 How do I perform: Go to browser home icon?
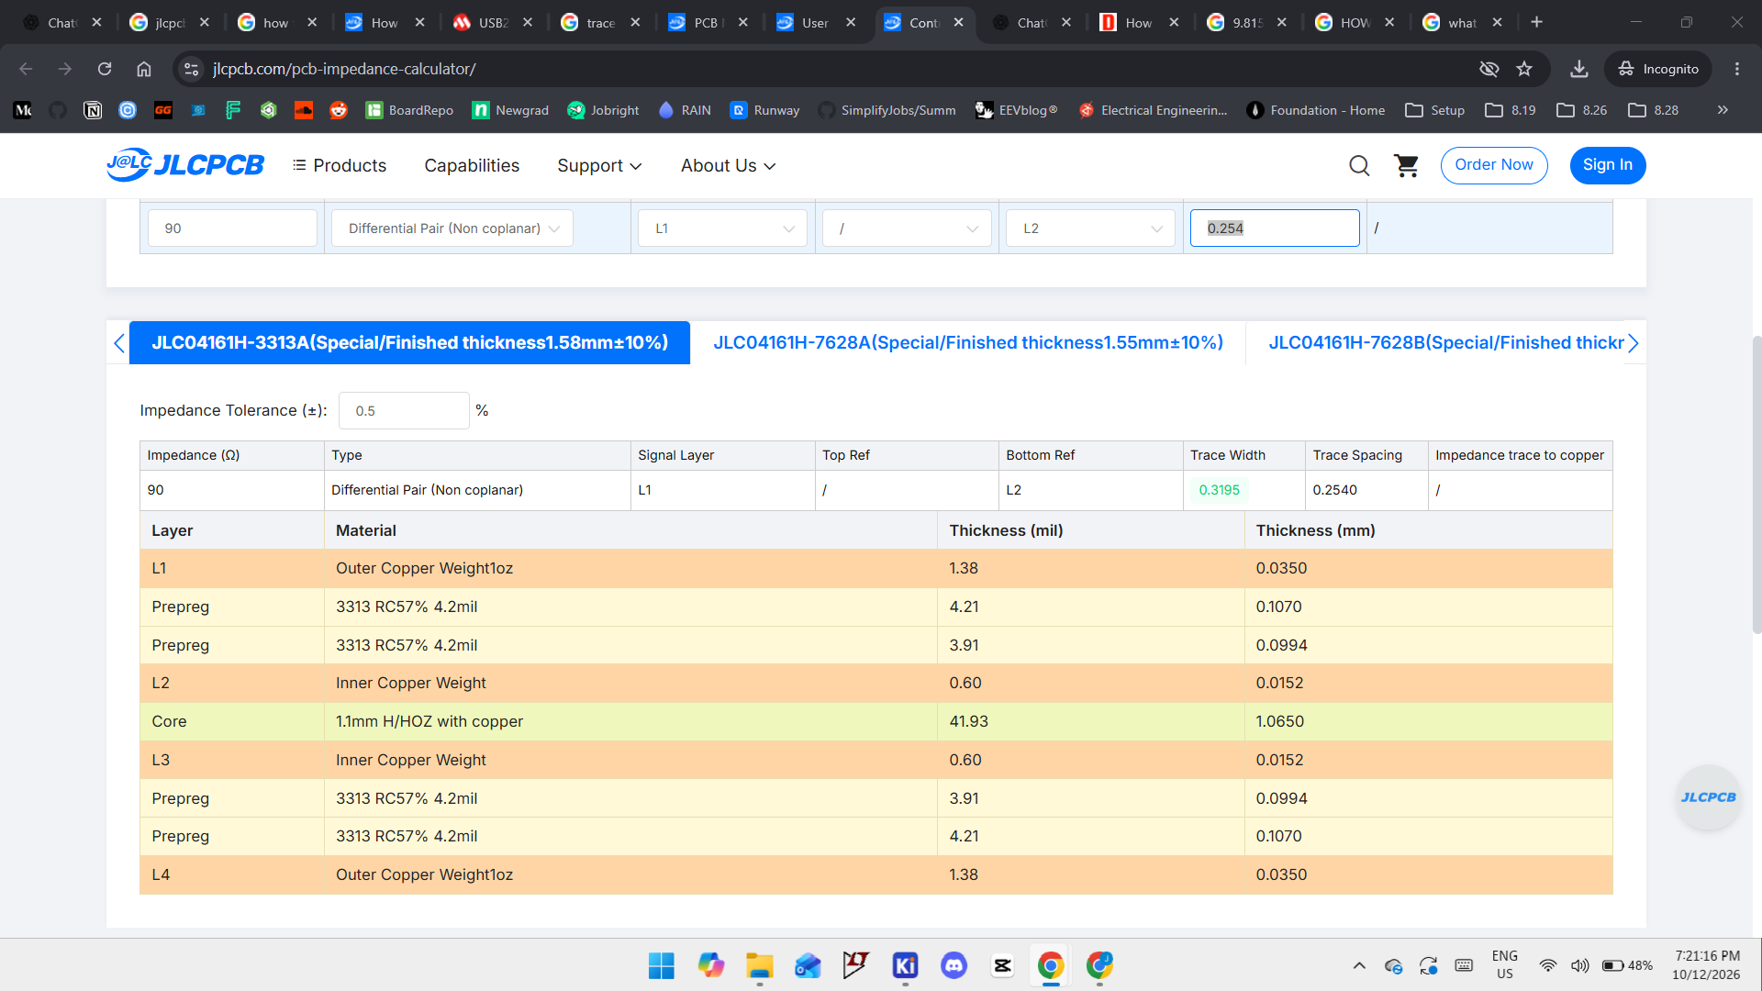coord(144,69)
